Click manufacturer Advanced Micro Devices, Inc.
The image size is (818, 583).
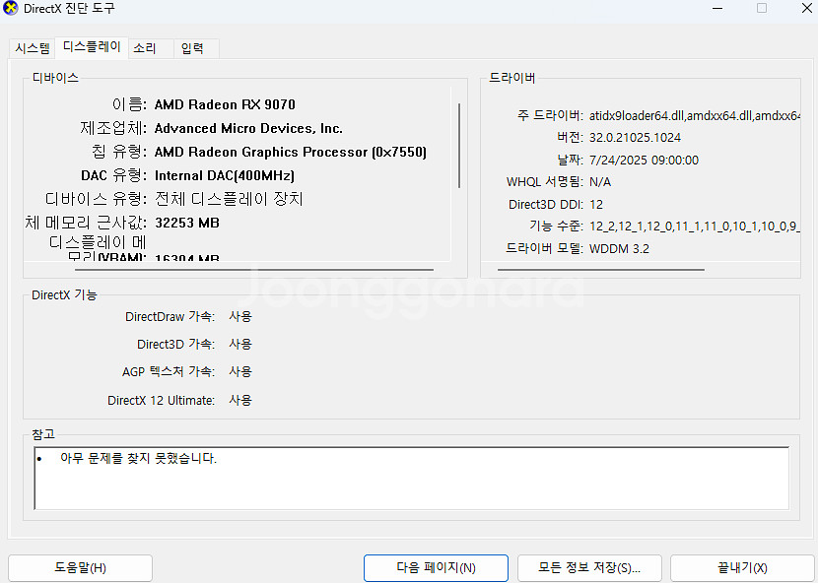pyautogui.click(x=248, y=128)
